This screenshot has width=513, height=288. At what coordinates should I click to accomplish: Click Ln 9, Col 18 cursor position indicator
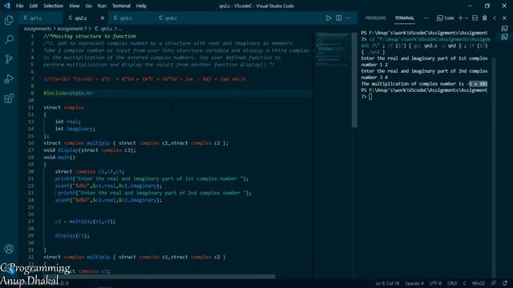387,283
